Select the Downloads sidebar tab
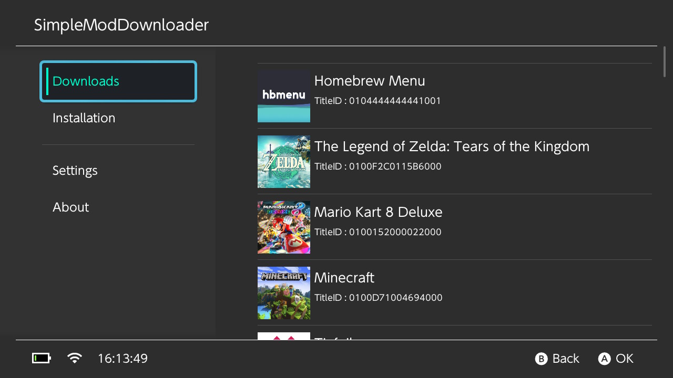This screenshot has height=378, width=673. point(118,81)
